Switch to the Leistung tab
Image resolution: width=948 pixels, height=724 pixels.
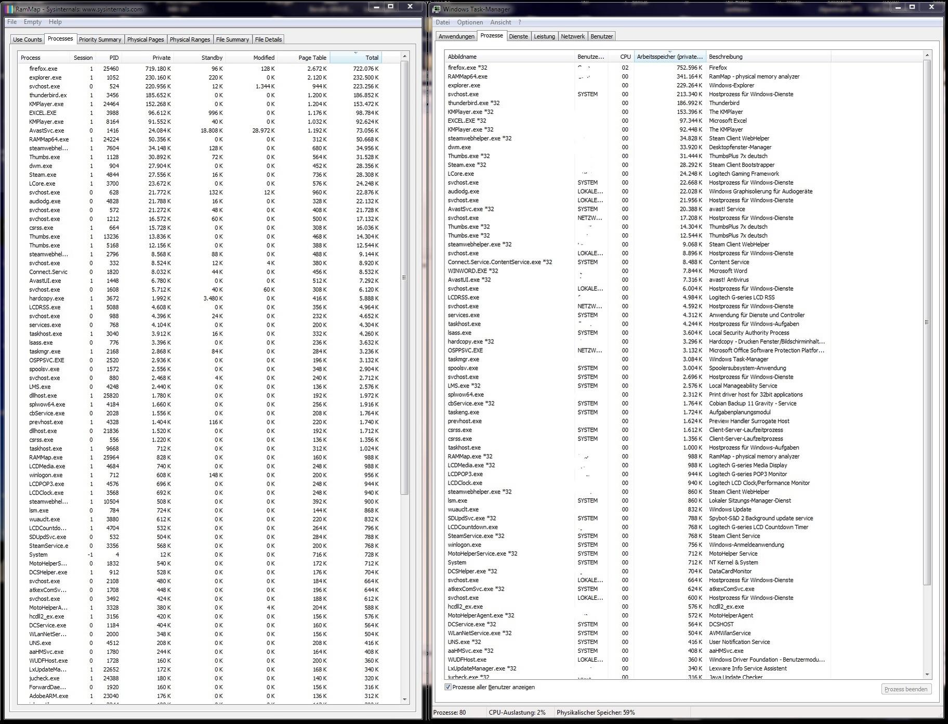click(544, 36)
